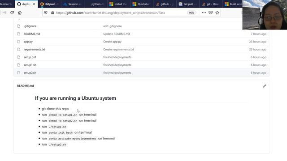Go to the browser home page icon
The width and height of the screenshot is (287, 161).
(x=20, y=13)
